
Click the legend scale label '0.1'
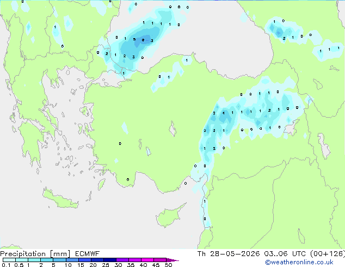tap(6, 265)
